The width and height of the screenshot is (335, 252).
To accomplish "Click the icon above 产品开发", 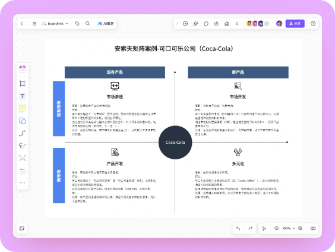I will click(x=115, y=152).
